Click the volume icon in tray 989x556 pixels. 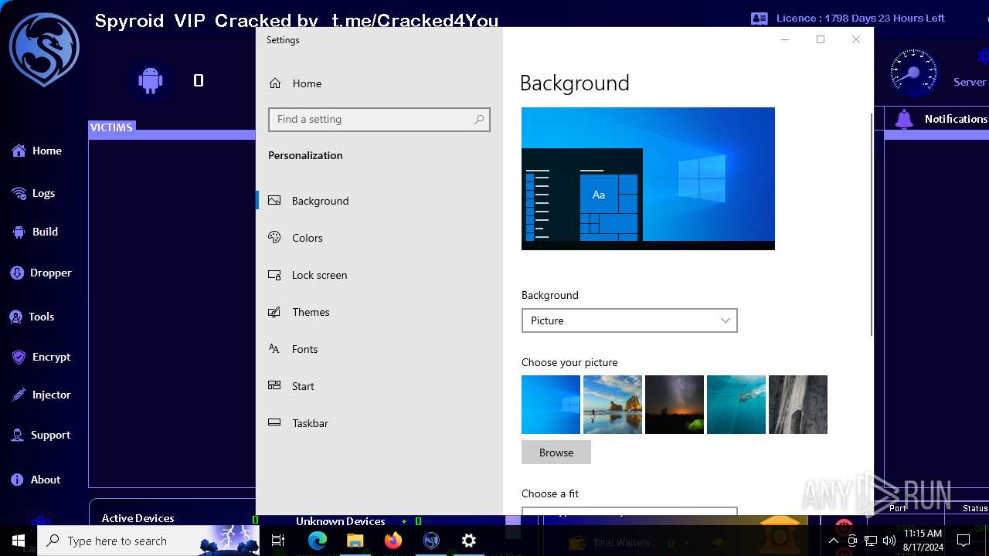889,541
